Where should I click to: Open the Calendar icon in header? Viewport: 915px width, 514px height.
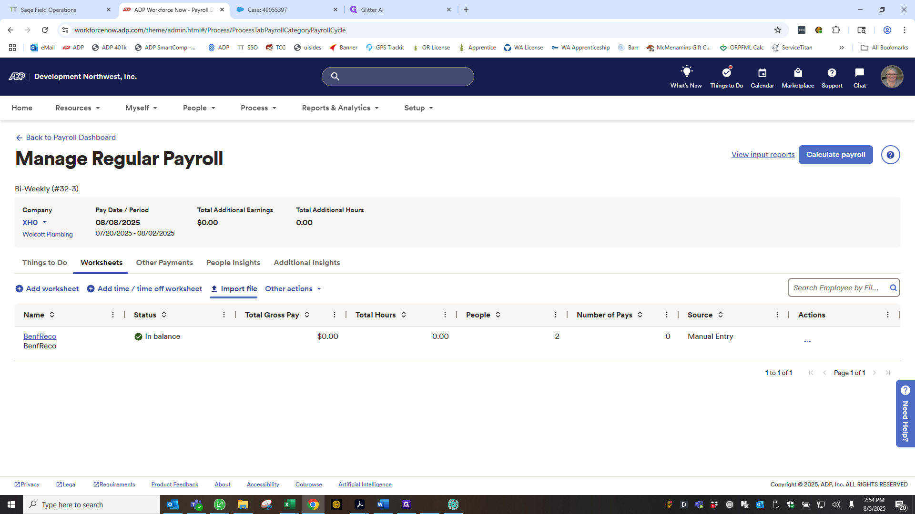[x=762, y=73]
